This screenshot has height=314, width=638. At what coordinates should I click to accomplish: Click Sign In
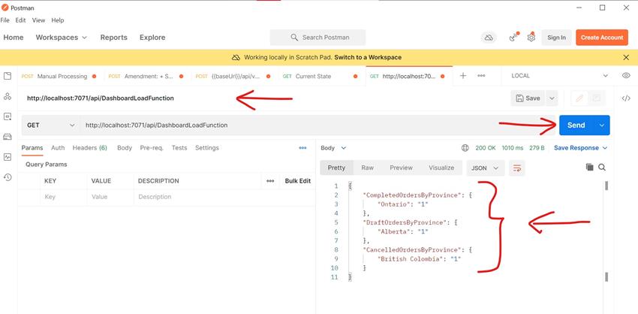[556, 38]
